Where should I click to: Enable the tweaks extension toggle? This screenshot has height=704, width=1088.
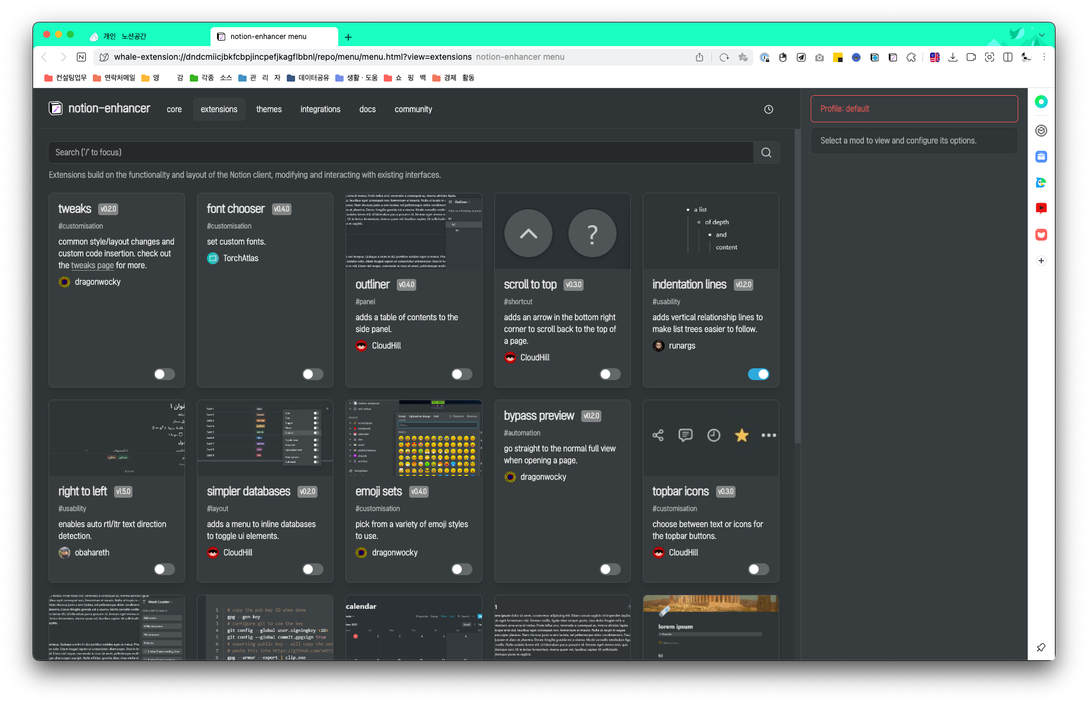[x=164, y=374]
